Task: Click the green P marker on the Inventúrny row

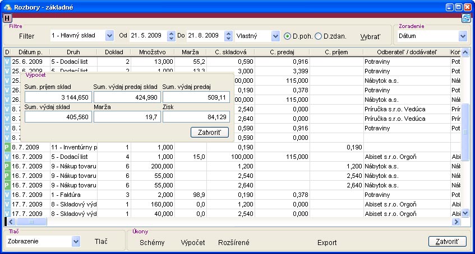Action: click(x=7, y=147)
